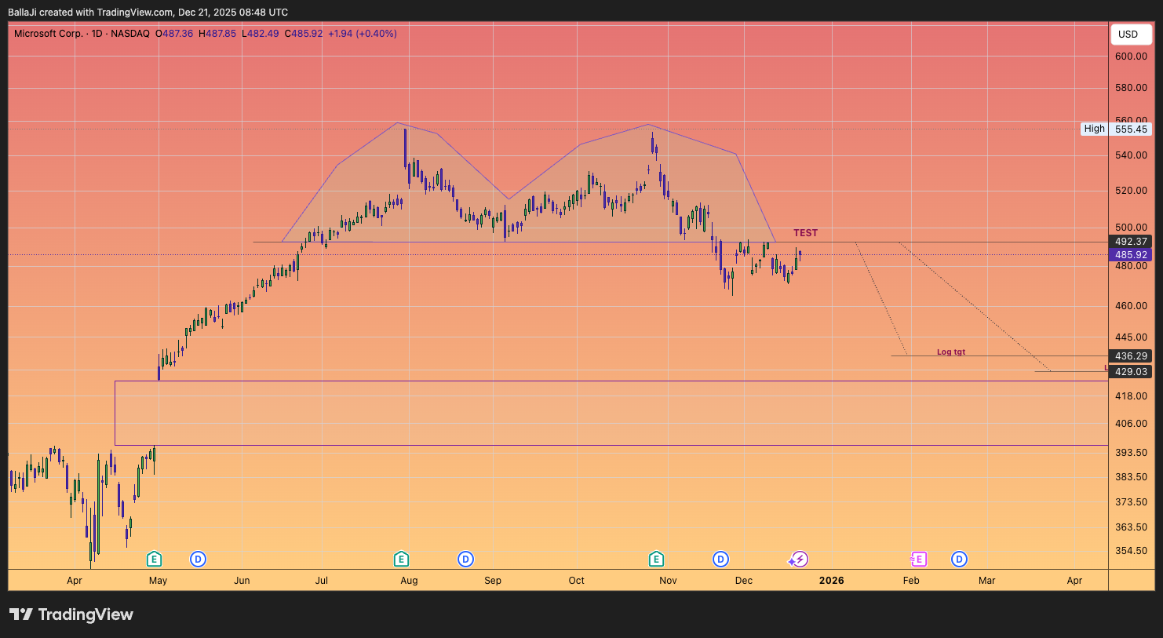
Task: Click the 540.00 price axis label
Action: pyautogui.click(x=1131, y=155)
